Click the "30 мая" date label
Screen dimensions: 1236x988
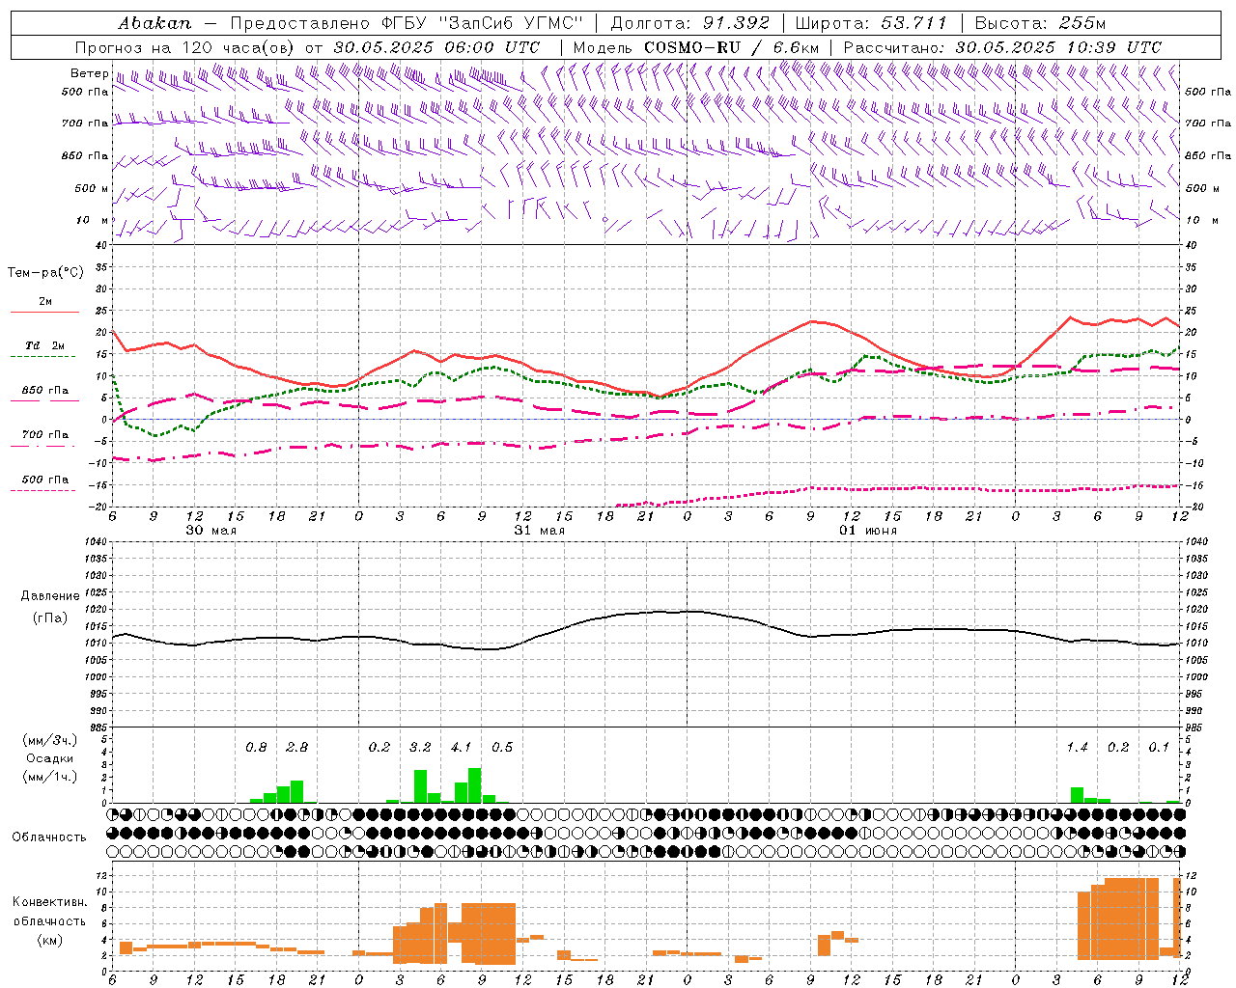(x=211, y=531)
